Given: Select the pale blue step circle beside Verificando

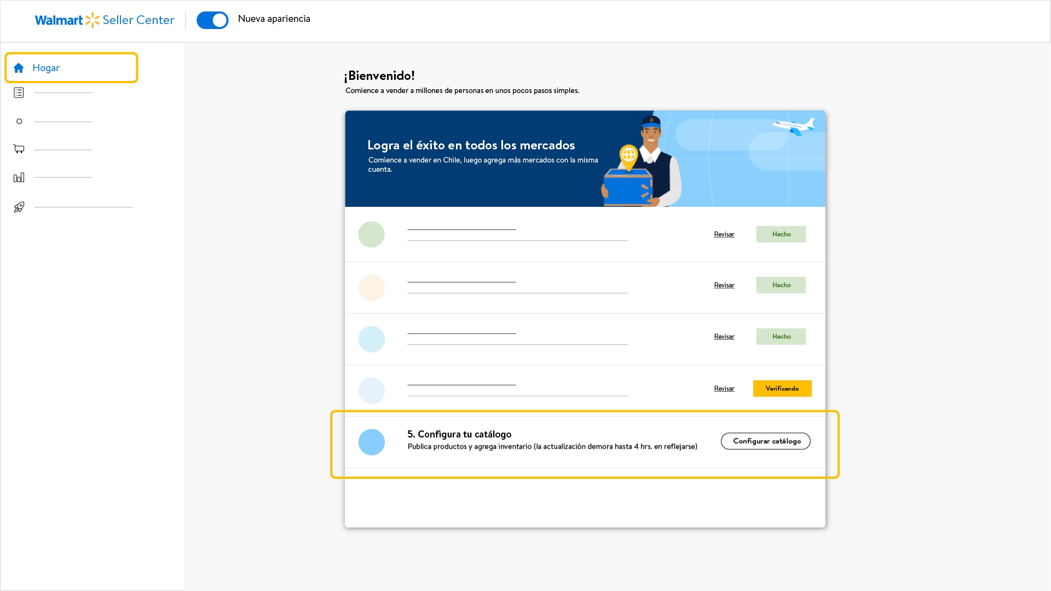Looking at the screenshot, I should 372,391.
